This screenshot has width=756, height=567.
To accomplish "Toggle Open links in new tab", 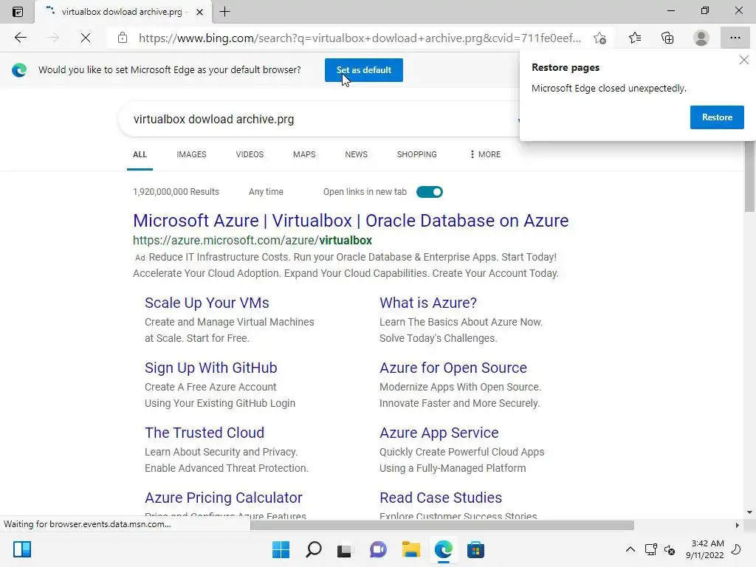I will tap(430, 192).
